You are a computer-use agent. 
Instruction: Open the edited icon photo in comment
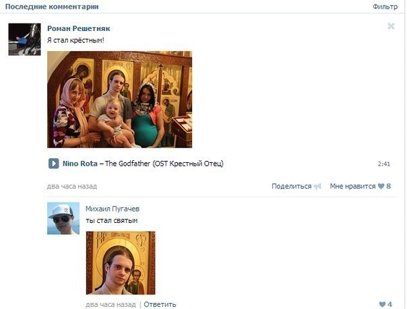(x=121, y=263)
